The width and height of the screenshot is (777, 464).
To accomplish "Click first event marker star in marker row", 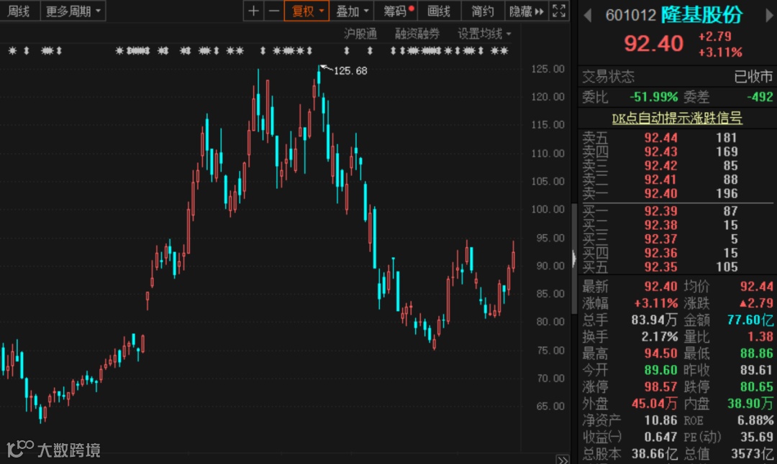I will (x=13, y=50).
